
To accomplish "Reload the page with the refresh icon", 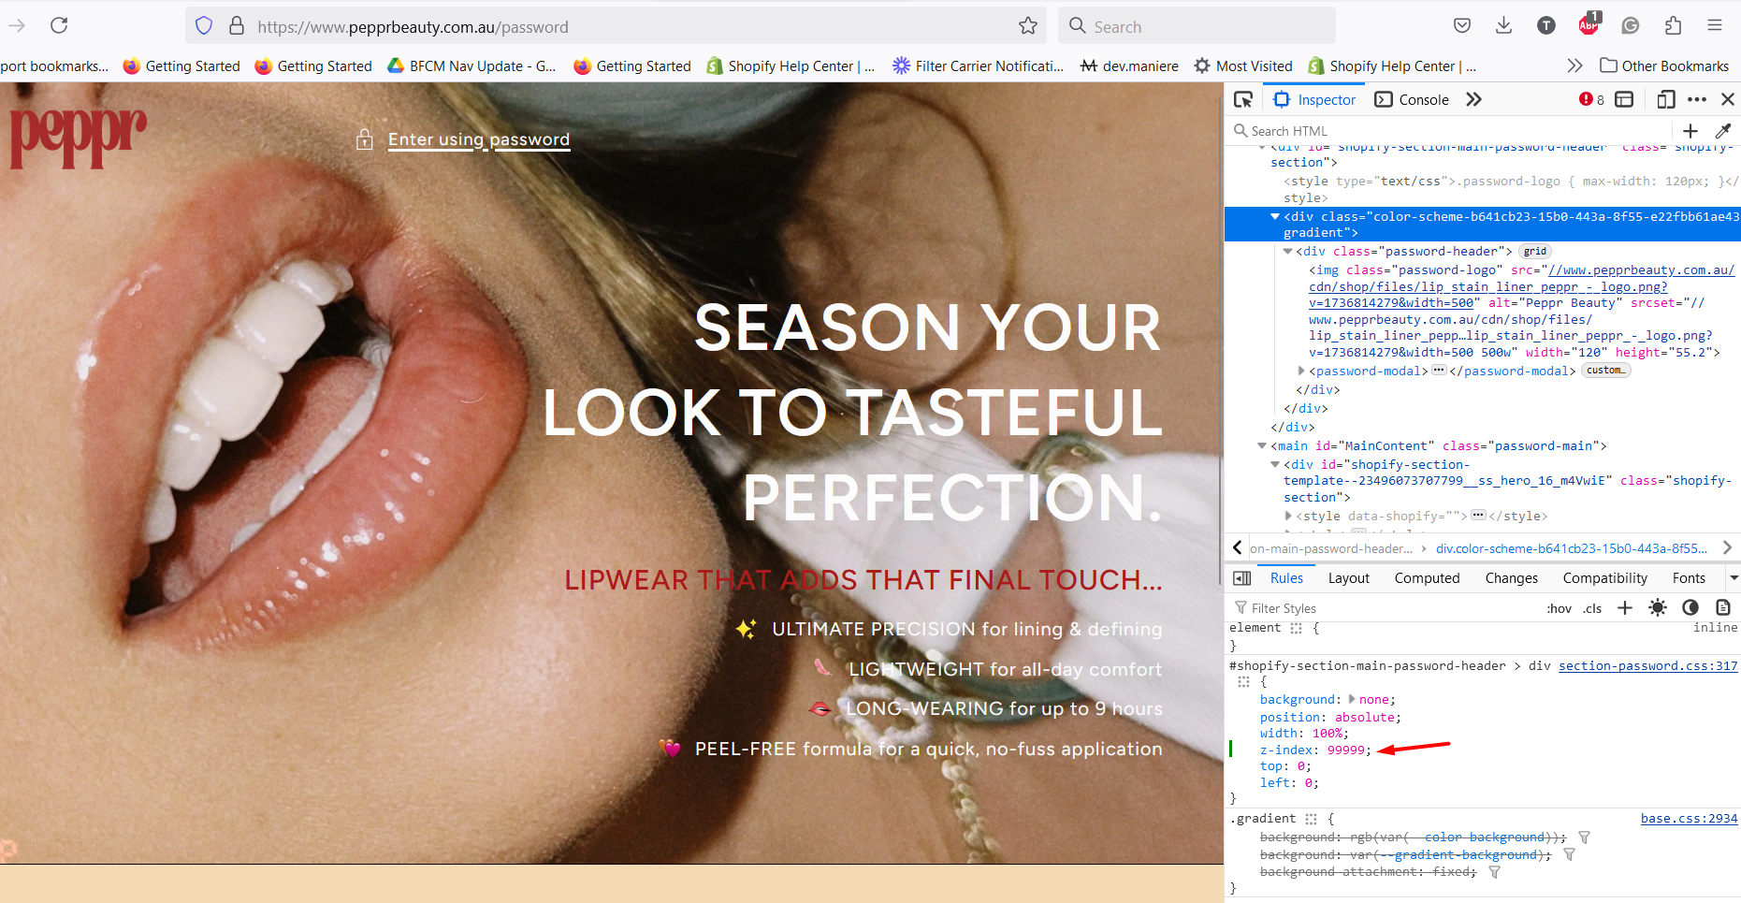I will coord(59,25).
